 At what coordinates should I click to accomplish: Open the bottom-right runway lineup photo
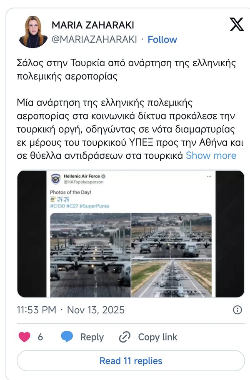pyautogui.click(x=171, y=279)
